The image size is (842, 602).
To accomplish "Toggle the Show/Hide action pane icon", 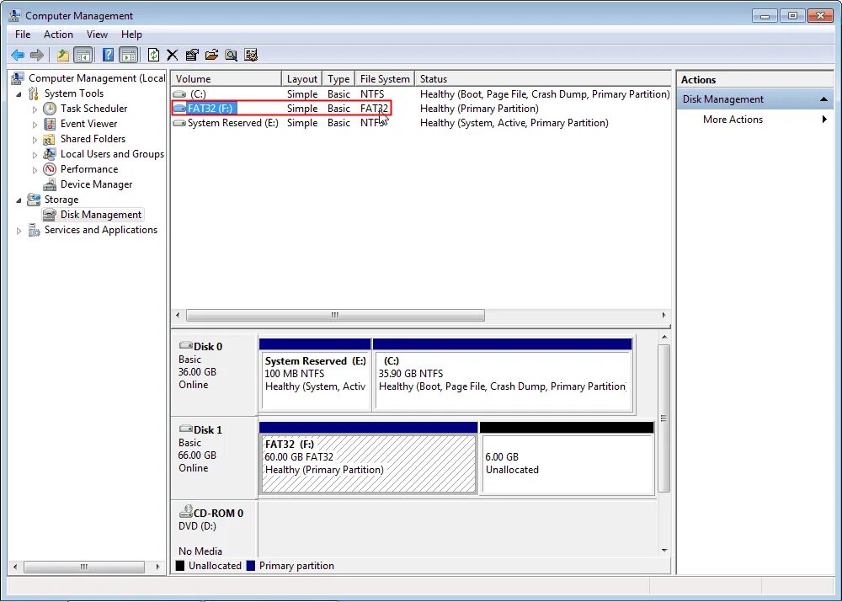I will 129,55.
